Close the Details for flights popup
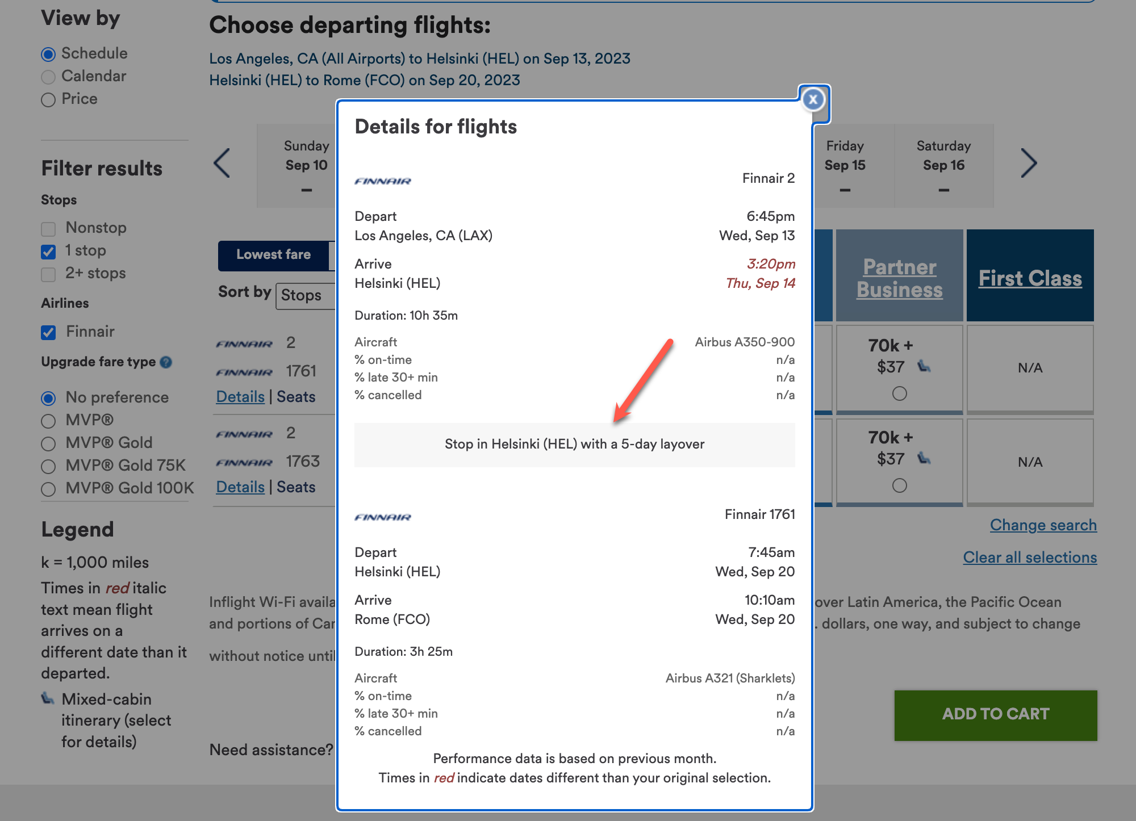Image resolution: width=1136 pixels, height=821 pixels. [x=813, y=99]
